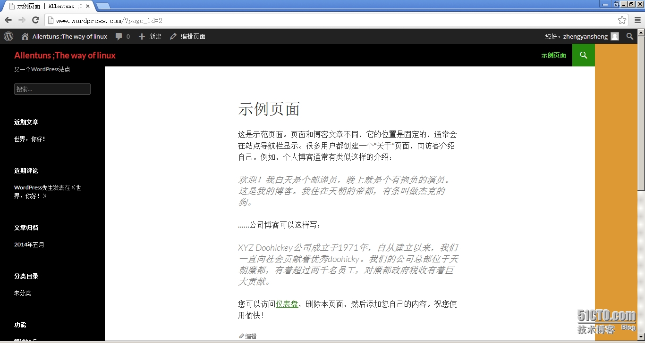The image size is (645, 343).
Task: Open the 新建 menu in the admin bar
Action: coord(150,36)
